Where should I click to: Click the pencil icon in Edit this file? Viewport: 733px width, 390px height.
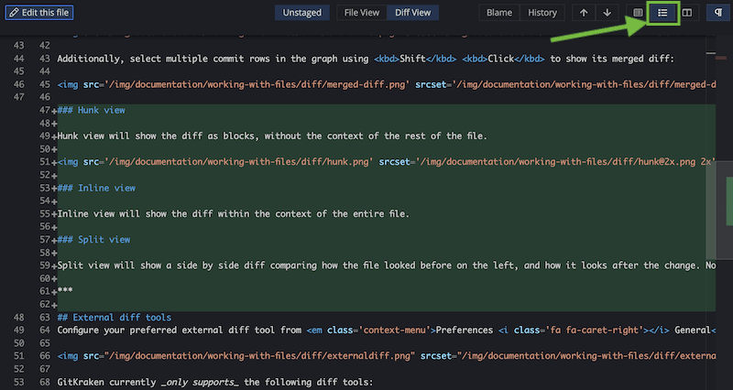(14, 13)
